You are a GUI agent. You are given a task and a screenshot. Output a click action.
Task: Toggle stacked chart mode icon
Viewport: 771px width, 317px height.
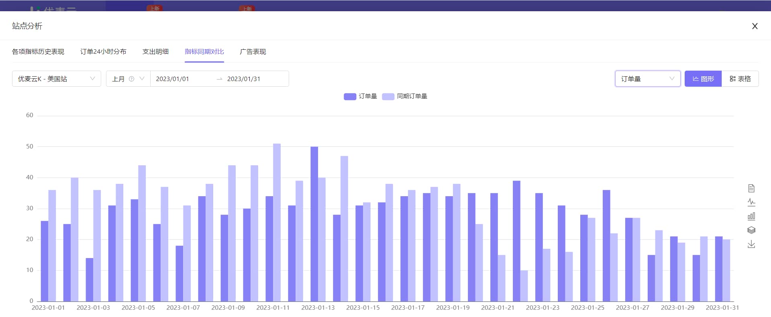tap(751, 230)
